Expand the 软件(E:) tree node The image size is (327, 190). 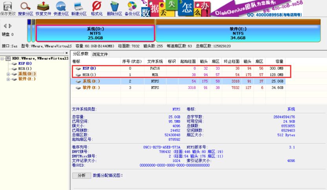point(8,79)
